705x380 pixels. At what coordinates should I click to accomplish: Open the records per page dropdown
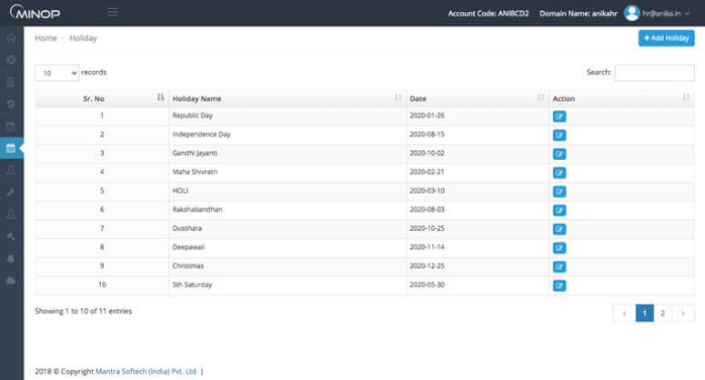pos(56,73)
